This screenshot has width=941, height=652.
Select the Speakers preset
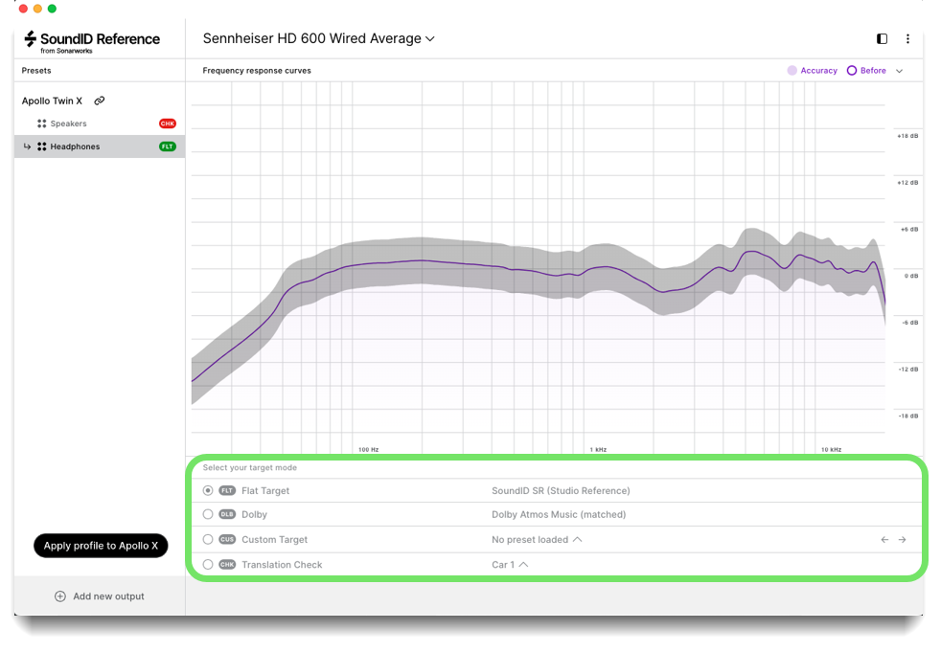tap(100, 124)
